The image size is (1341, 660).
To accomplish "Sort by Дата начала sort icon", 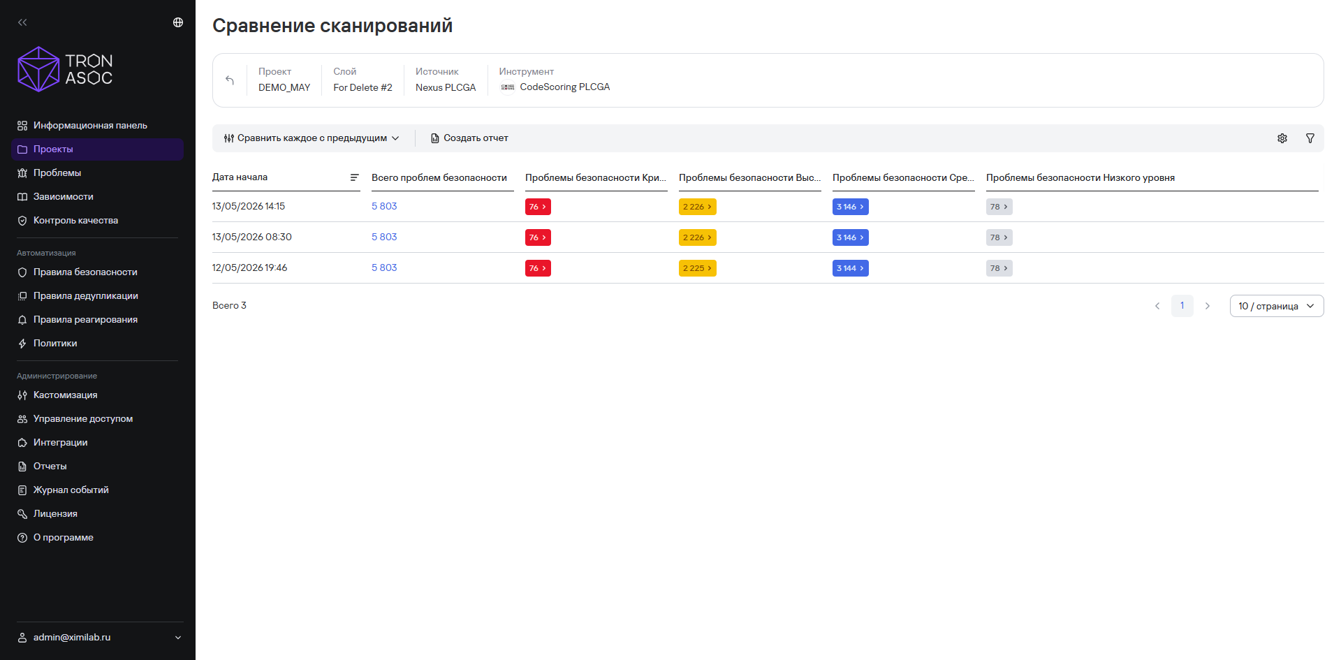I will [x=355, y=177].
